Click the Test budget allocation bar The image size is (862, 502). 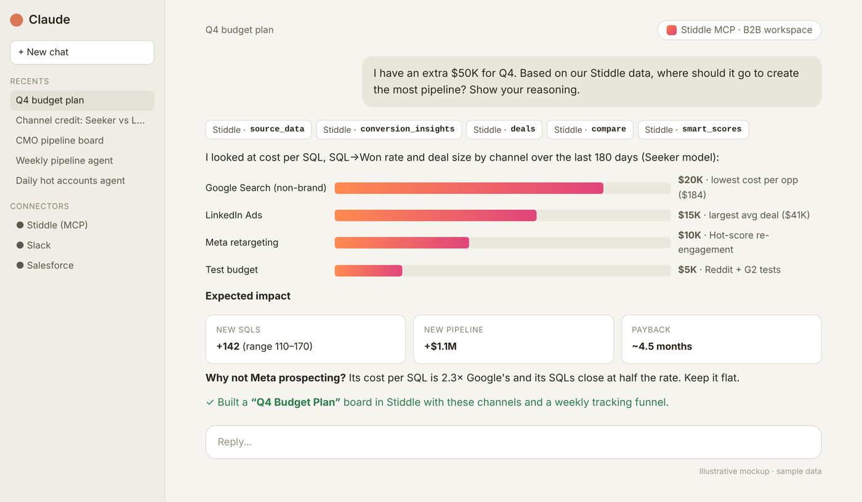point(502,270)
